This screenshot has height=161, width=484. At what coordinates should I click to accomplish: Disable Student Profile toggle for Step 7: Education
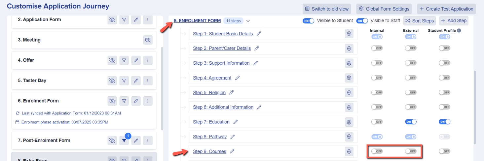[x=444, y=122]
